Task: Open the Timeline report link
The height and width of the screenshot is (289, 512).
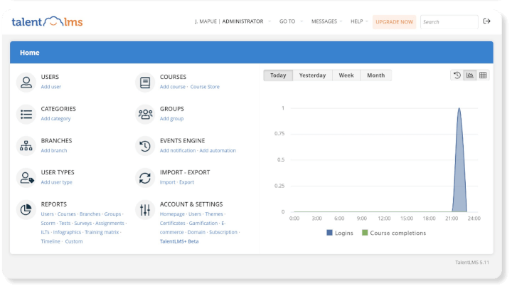Action: [50, 241]
